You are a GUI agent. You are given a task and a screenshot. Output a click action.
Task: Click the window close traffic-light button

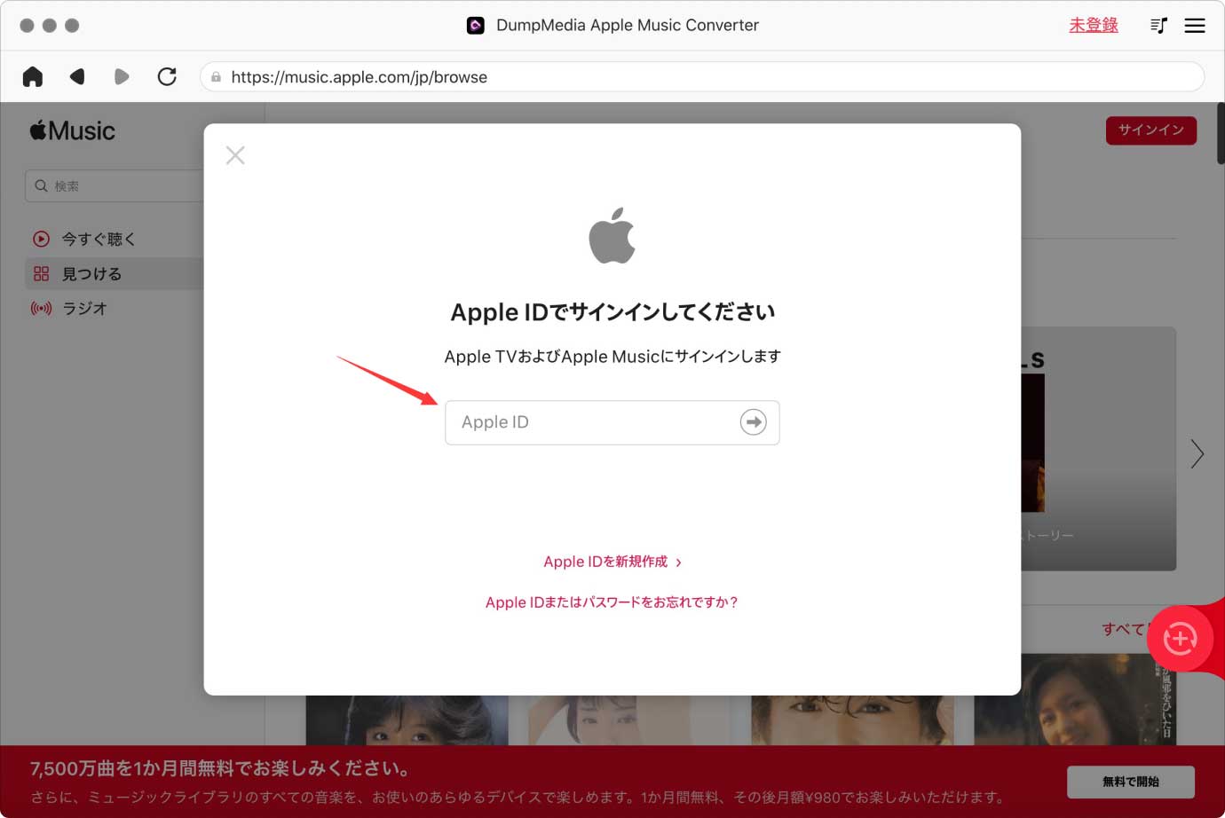coord(27,26)
